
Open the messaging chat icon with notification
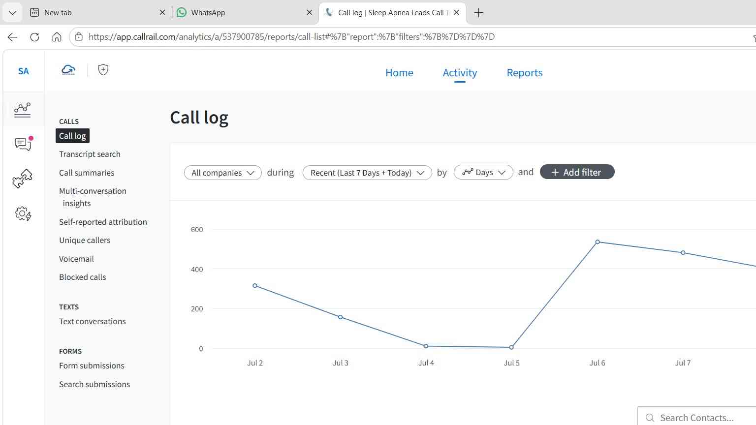pyautogui.click(x=23, y=144)
